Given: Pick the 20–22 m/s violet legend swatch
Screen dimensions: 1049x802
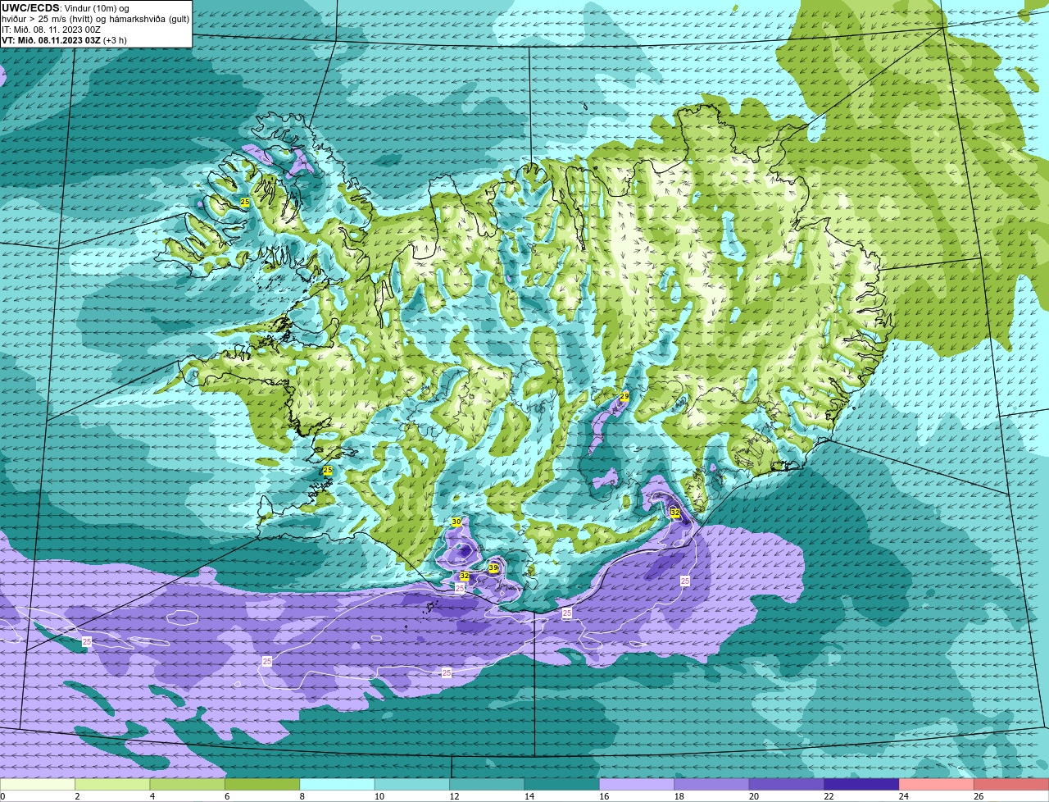Looking at the screenshot, I should (787, 784).
